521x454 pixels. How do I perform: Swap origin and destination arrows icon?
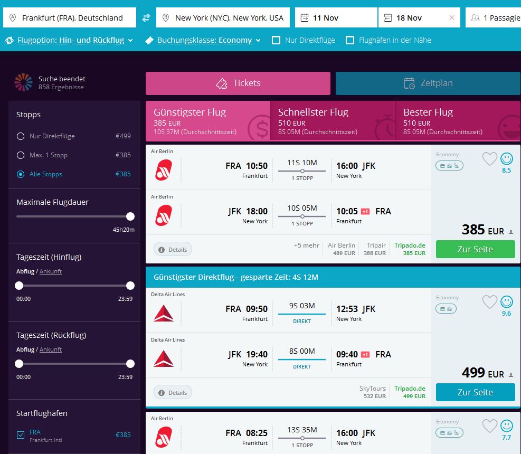[146, 17]
